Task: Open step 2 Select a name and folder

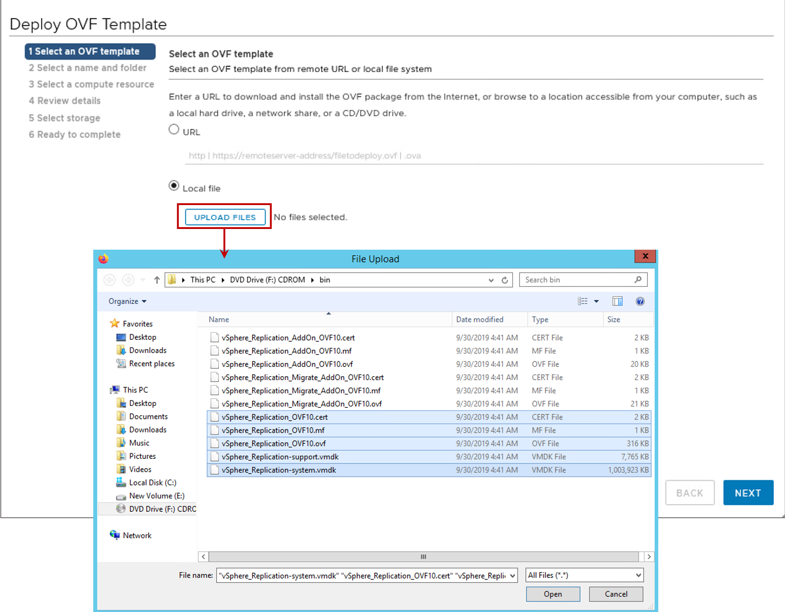Action: [x=87, y=68]
